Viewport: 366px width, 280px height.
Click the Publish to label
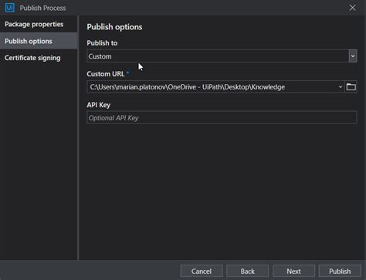point(102,43)
